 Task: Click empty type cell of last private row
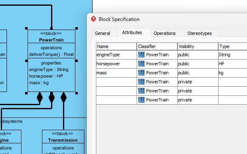pos(233,100)
